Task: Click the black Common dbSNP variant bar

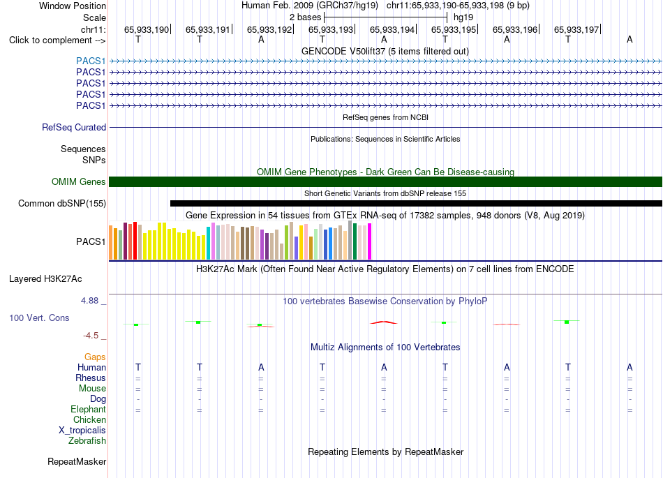Action: tap(416, 203)
